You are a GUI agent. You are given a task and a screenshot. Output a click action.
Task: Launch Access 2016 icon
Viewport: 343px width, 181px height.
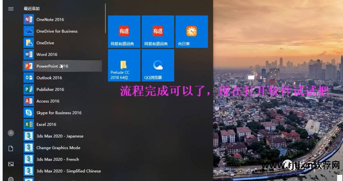click(x=29, y=101)
